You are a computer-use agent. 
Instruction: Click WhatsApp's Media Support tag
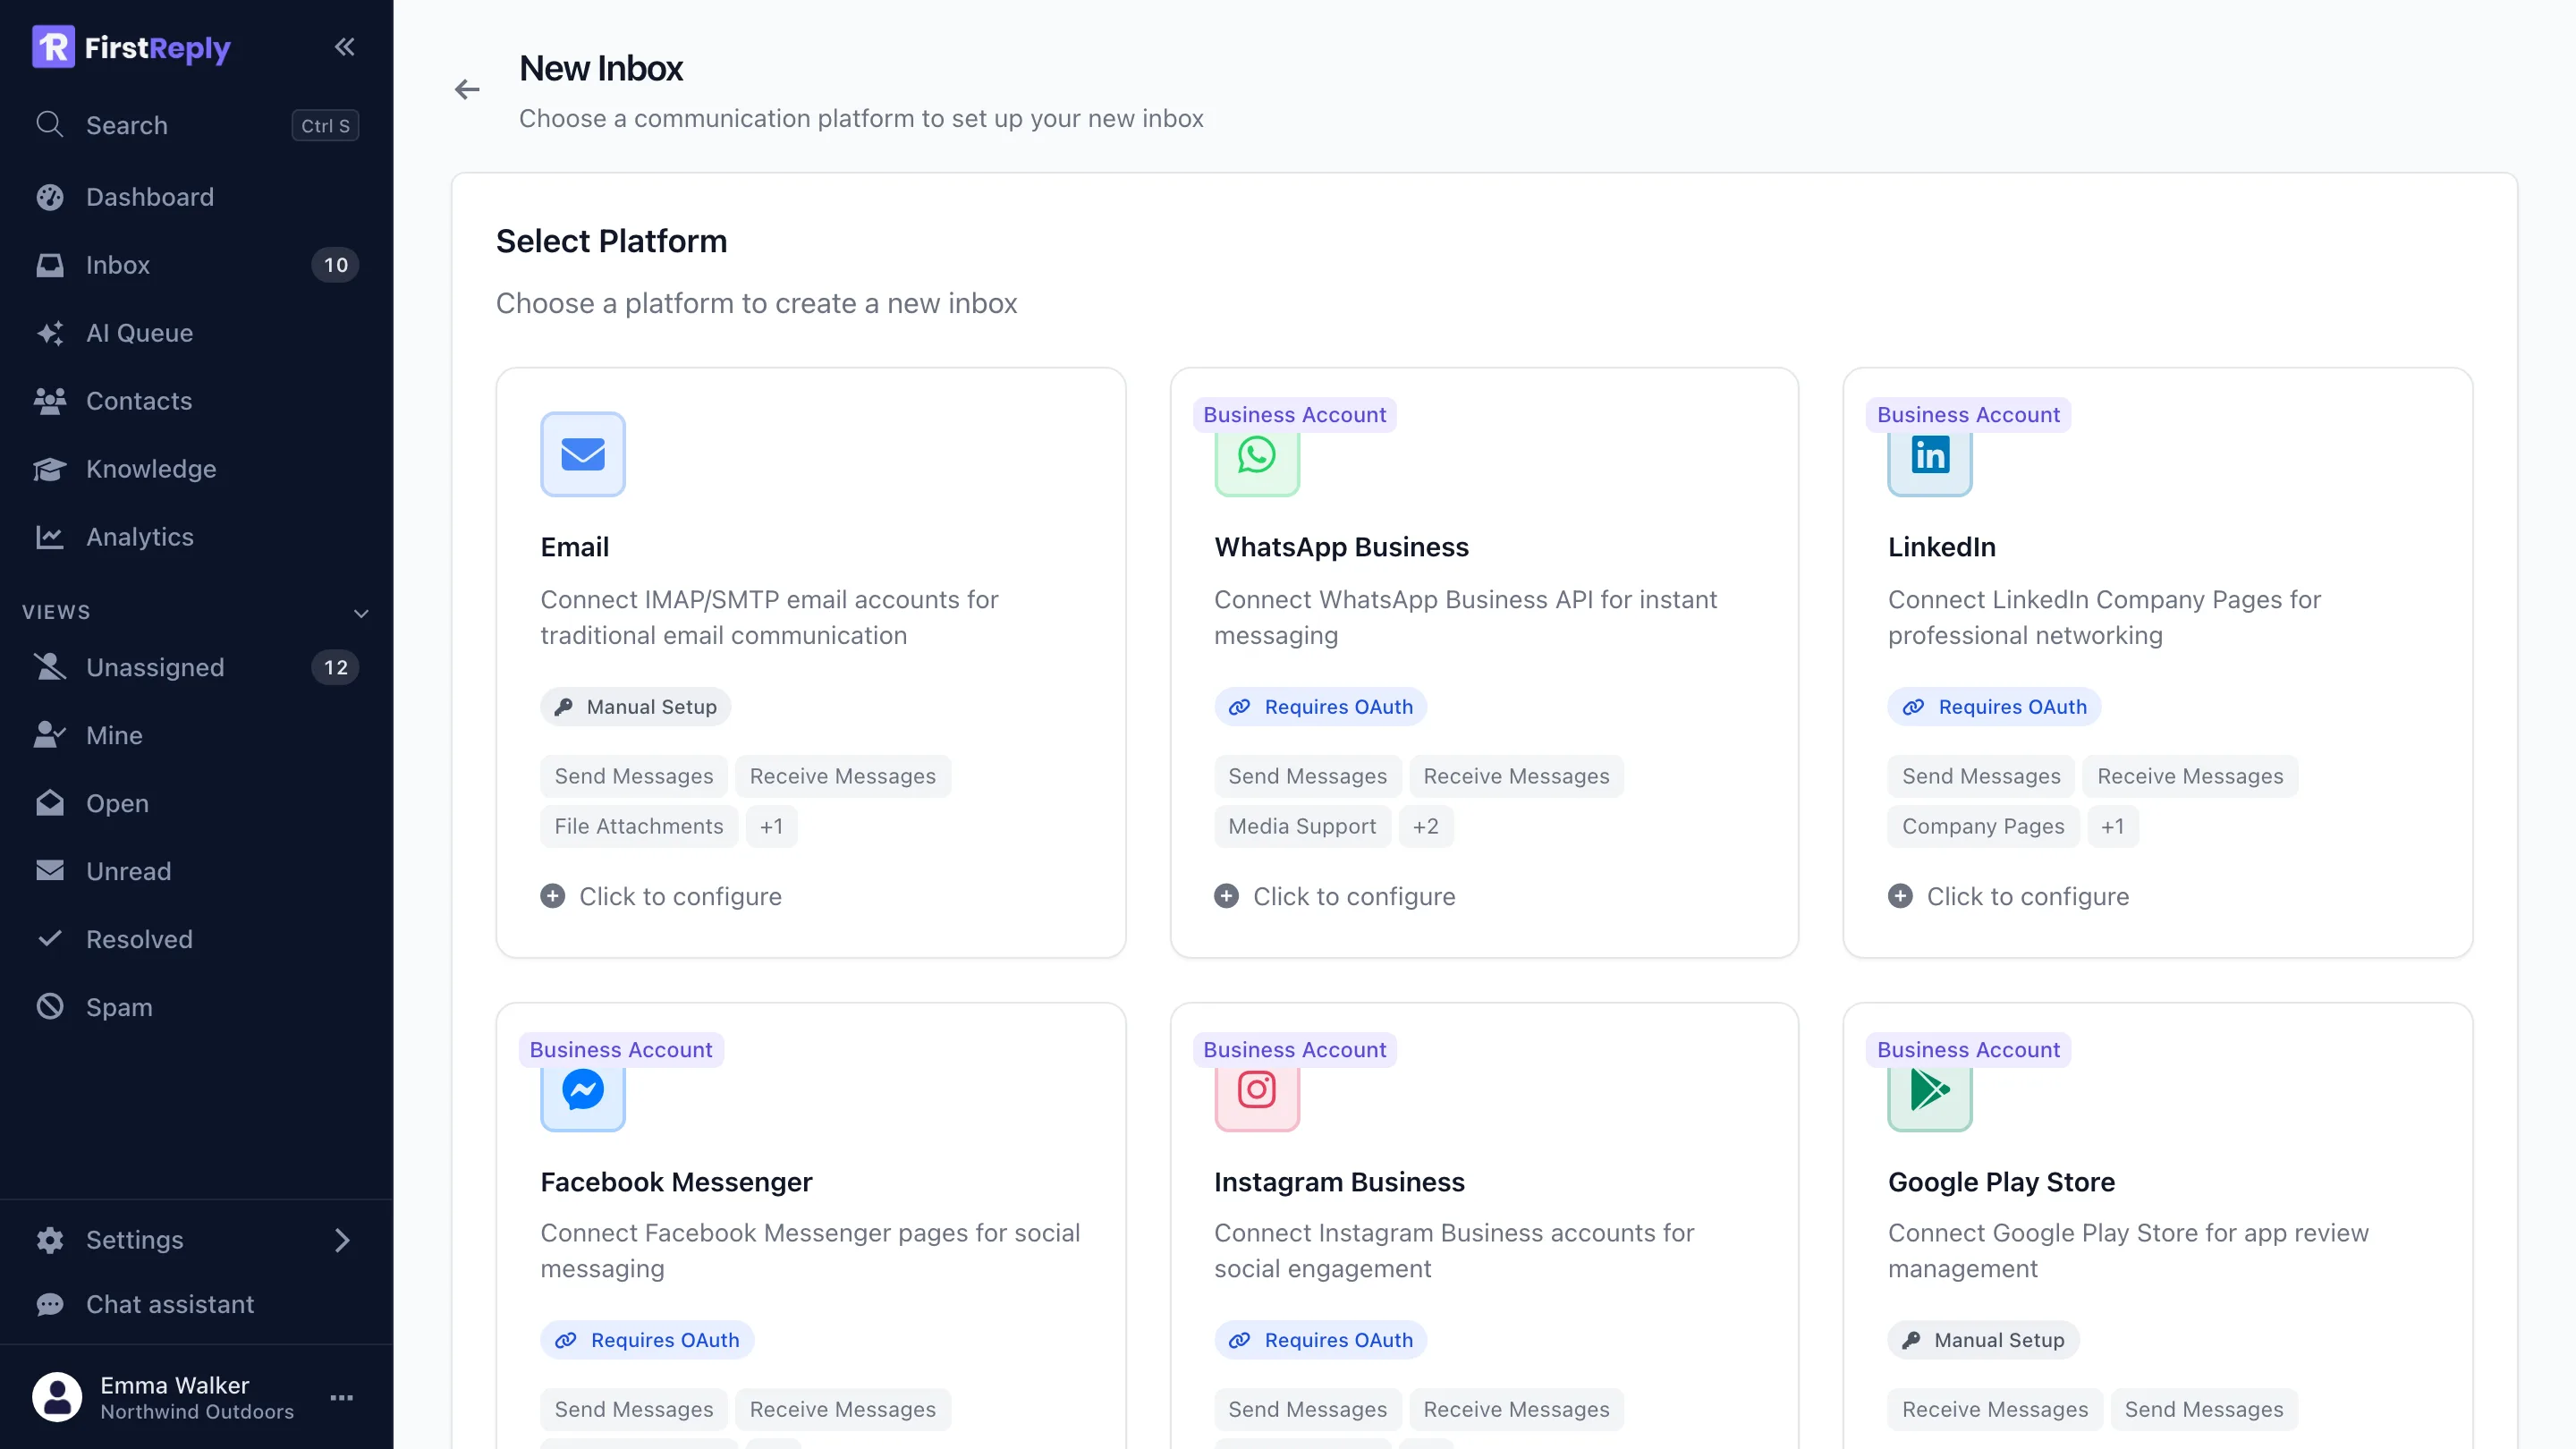(1302, 826)
